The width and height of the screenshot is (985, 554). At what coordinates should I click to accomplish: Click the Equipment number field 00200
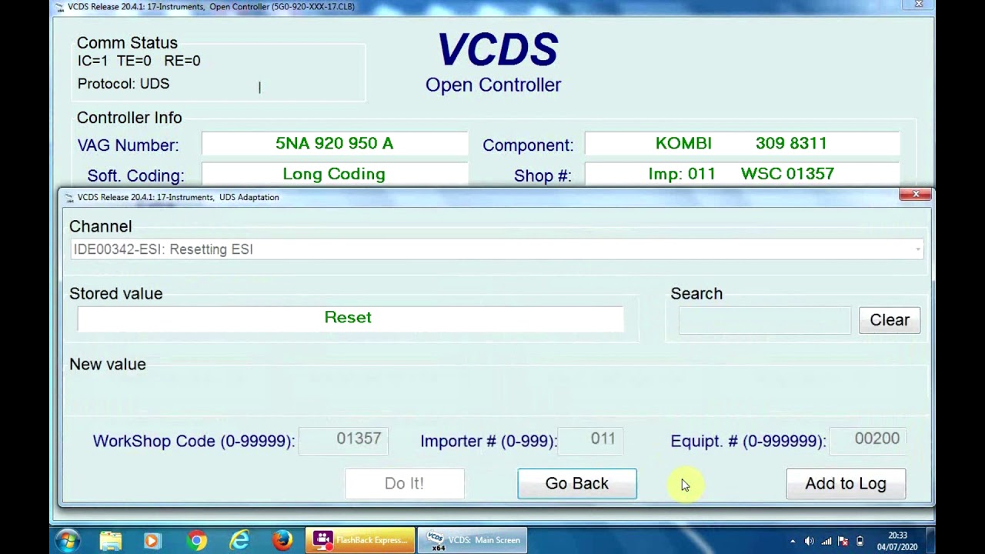[868, 439]
